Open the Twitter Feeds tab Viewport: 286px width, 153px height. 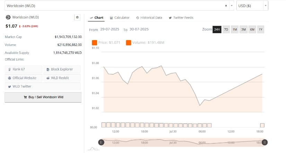(181, 18)
